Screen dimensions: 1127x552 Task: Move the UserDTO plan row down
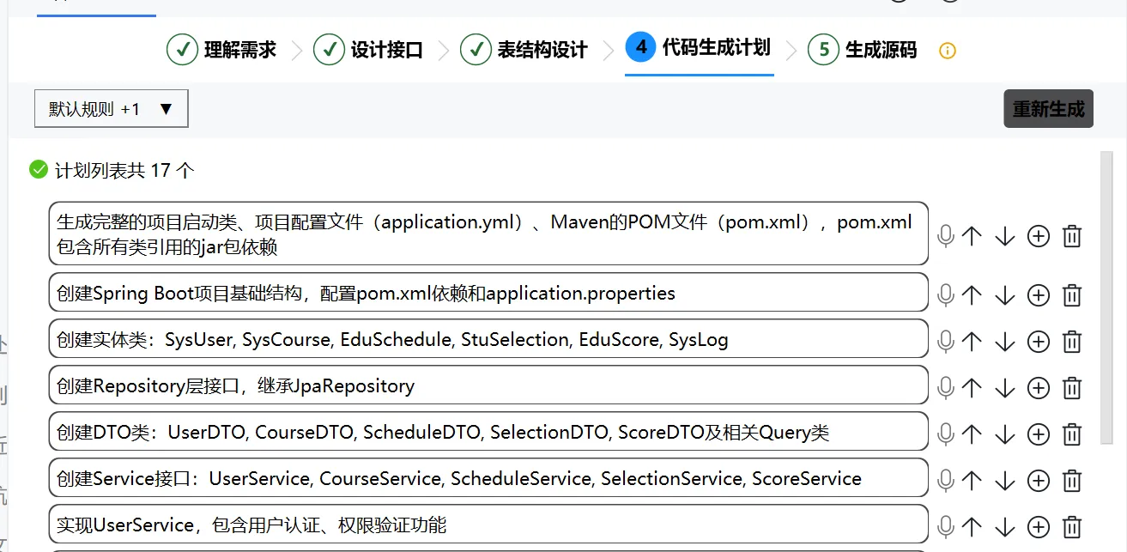tap(1005, 434)
